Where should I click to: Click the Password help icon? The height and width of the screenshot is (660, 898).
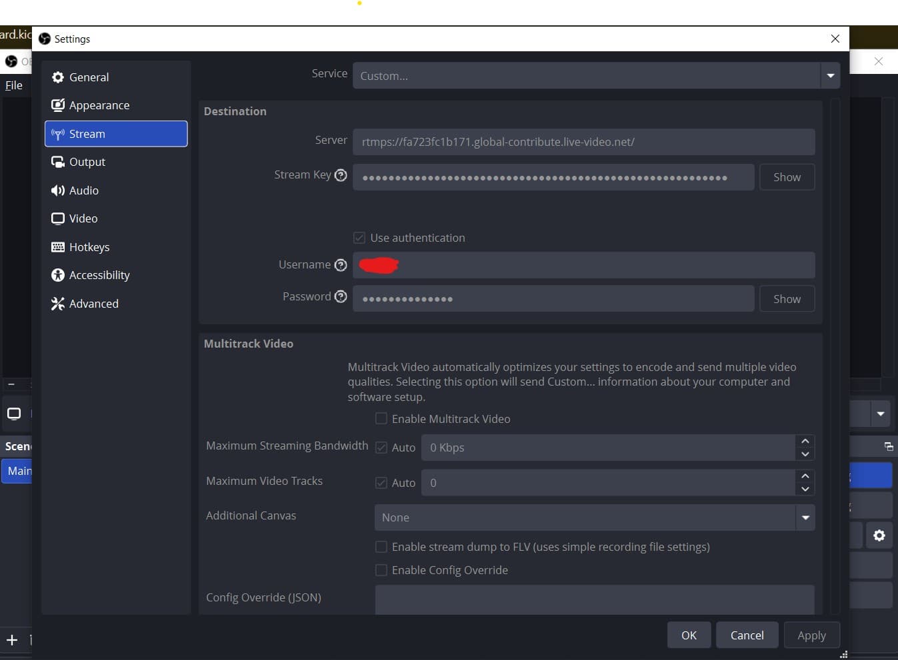pyautogui.click(x=341, y=296)
